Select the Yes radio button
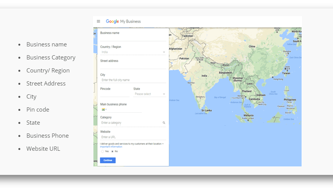The height and width of the screenshot is (191, 333). pyautogui.click(x=103, y=151)
